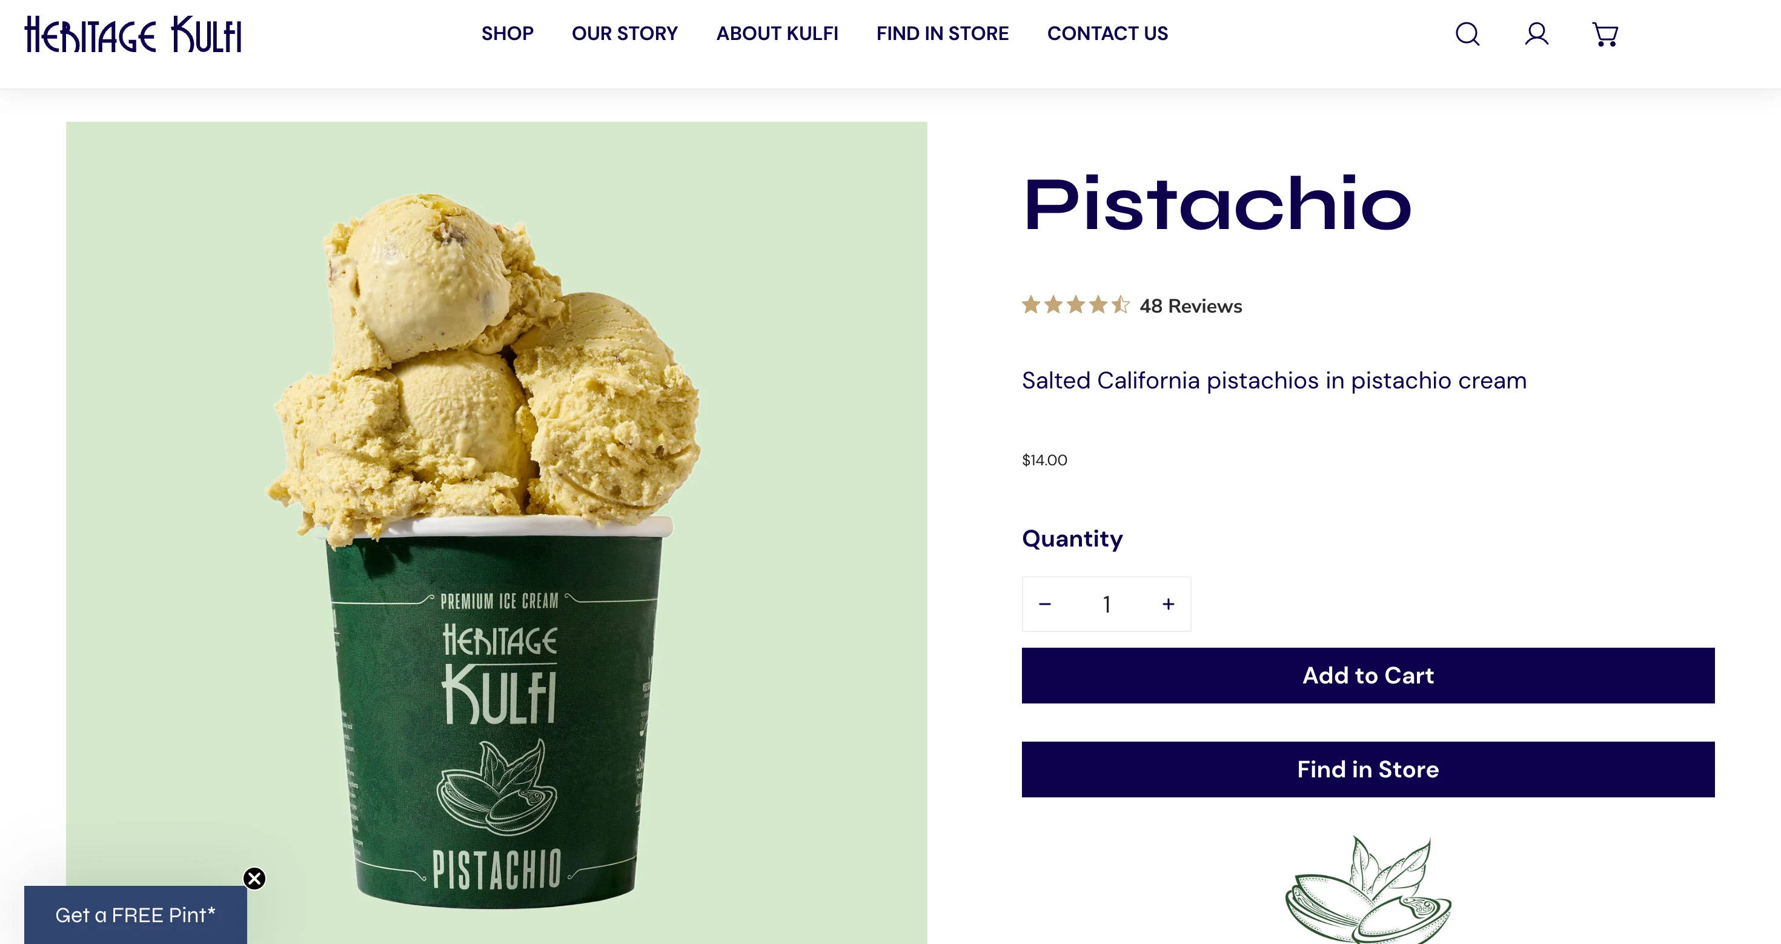Add pistachio kulfi to cart

tap(1368, 676)
